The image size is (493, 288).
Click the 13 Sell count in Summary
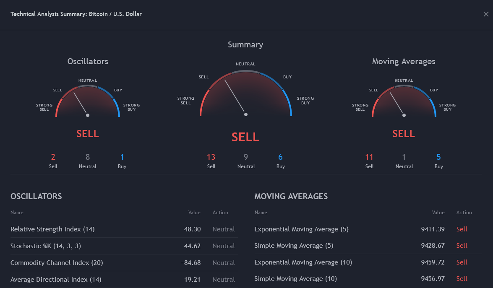click(211, 157)
